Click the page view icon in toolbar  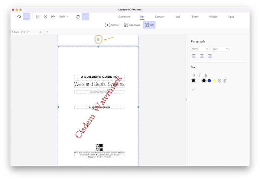(x=38, y=17)
